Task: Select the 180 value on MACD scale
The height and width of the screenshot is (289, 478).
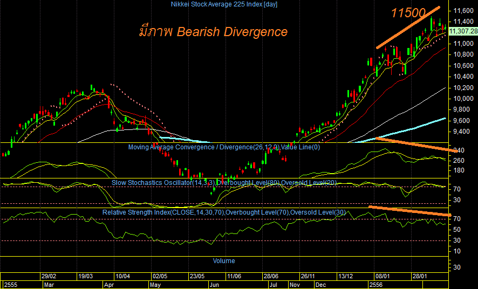Action: [459, 170]
